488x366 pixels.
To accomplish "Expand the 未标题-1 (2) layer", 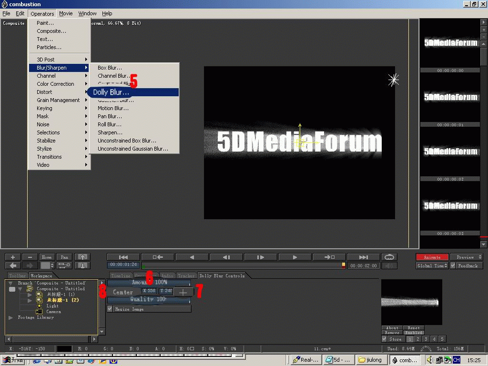I will pos(30,300).
